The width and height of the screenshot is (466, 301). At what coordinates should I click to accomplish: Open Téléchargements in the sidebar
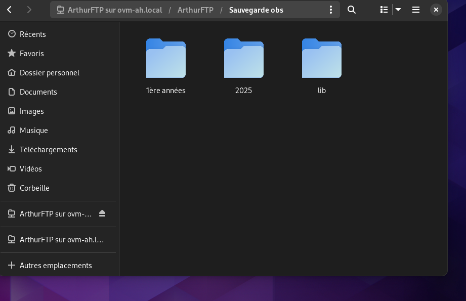48,149
